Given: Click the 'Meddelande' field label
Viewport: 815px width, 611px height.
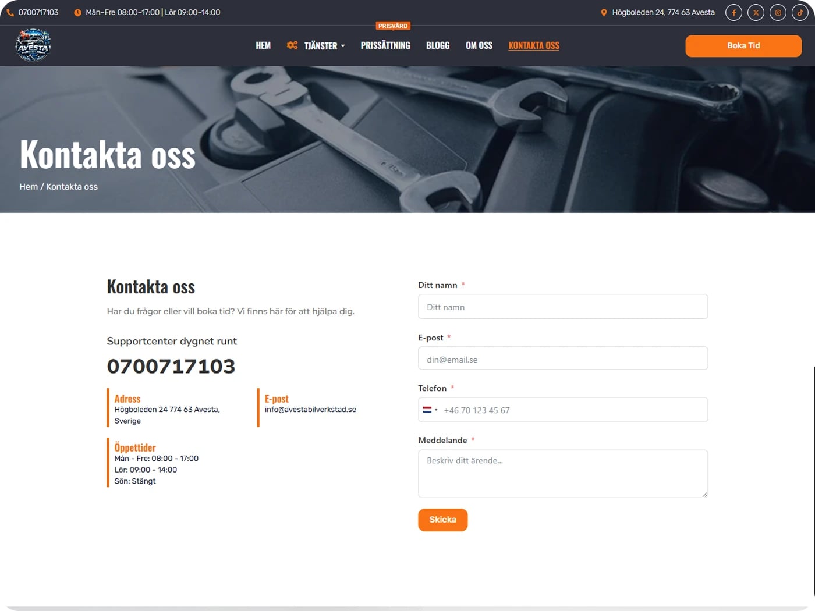Looking at the screenshot, I should 442,441.
